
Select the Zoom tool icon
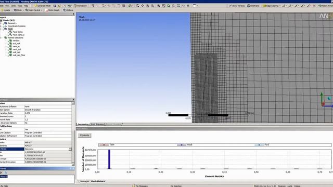(147, 6)
